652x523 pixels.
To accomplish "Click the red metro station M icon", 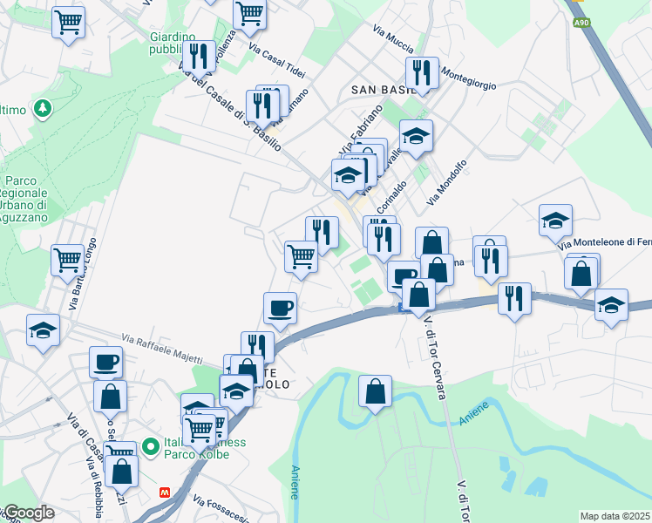I will [165, 492].
